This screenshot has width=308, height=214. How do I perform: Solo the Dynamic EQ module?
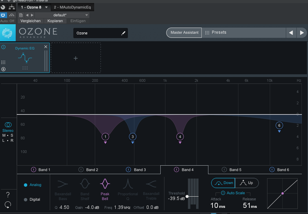(x=3, y=69)
